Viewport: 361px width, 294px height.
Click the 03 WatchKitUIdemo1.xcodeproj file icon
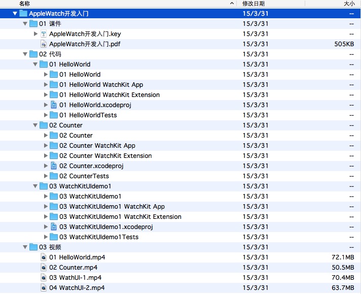(x=54, y=226)
